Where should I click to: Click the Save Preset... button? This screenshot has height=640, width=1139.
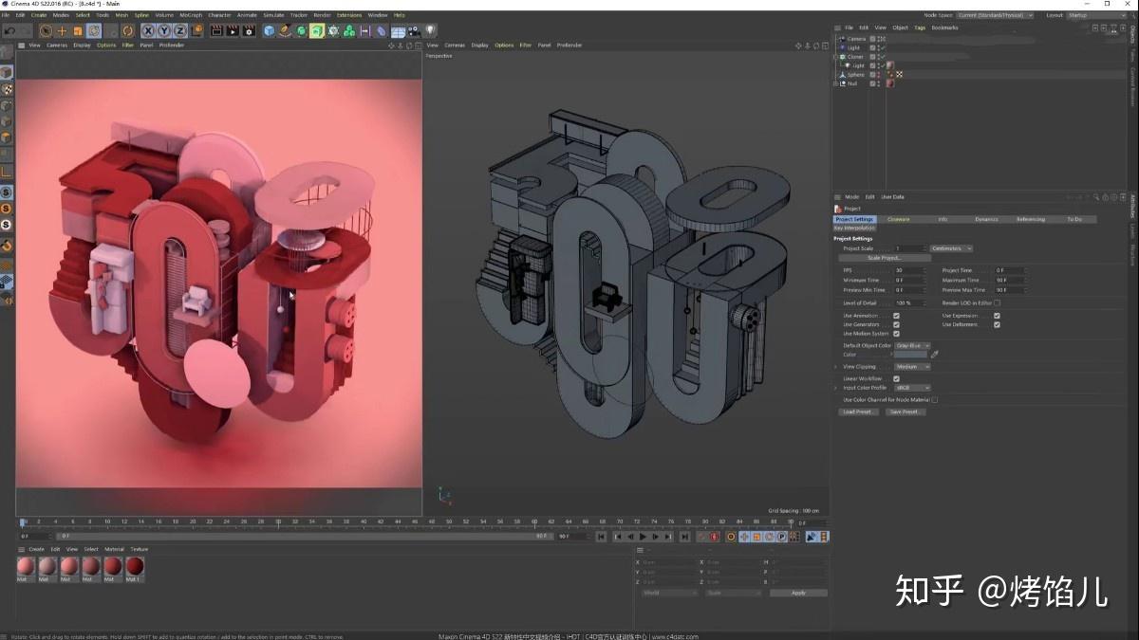tap(905, 411)
